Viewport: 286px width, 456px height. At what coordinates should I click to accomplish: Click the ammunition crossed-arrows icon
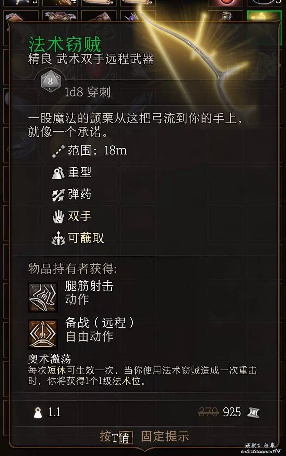58,195
